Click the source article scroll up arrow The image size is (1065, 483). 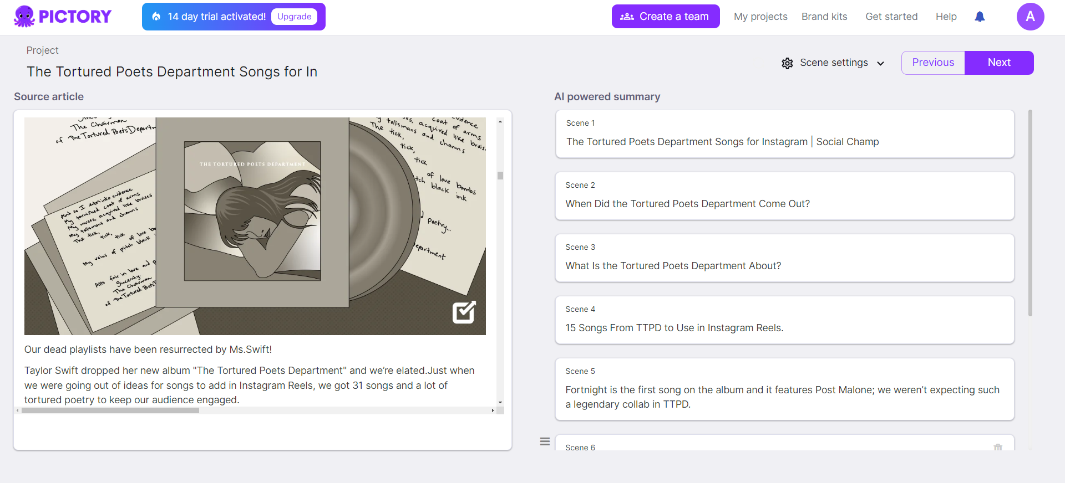click(x=500, y=121)
